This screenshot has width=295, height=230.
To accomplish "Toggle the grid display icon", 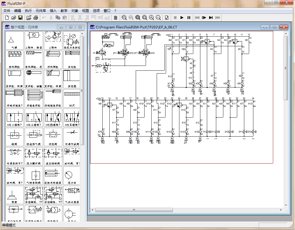I will (x=116, y=18).
